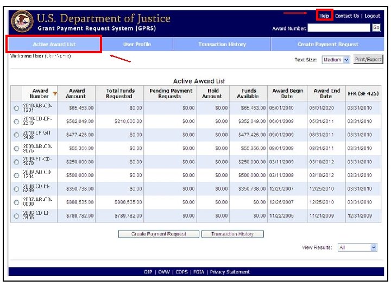Click the Funds Available column header

click(x=248, y=93)
